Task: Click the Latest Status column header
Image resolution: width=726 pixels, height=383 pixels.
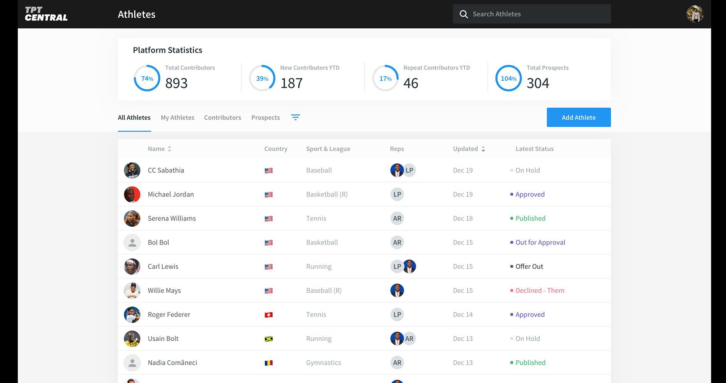Action: (x=535, y=149)
